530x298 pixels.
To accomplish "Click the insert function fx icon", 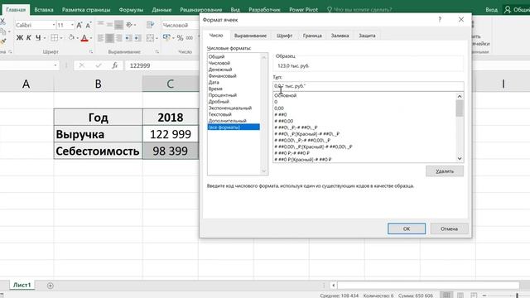I will point(115,65).
